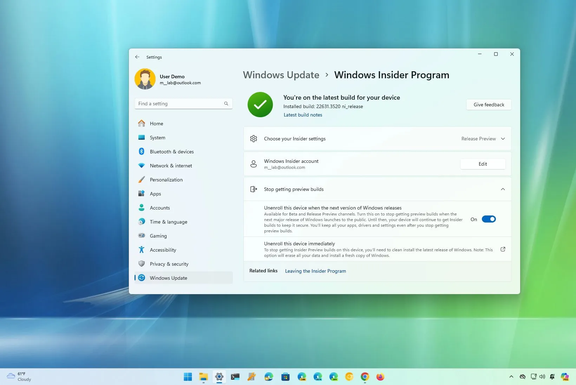Click the green up-to-date checkmark icon
The image size is (576, 385).
tap(260, 105)
